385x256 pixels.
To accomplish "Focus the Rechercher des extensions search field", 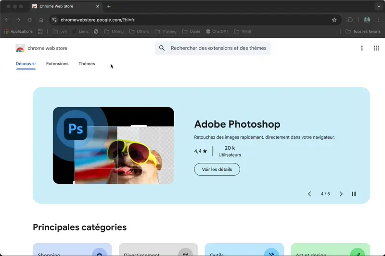I will 213,48.
